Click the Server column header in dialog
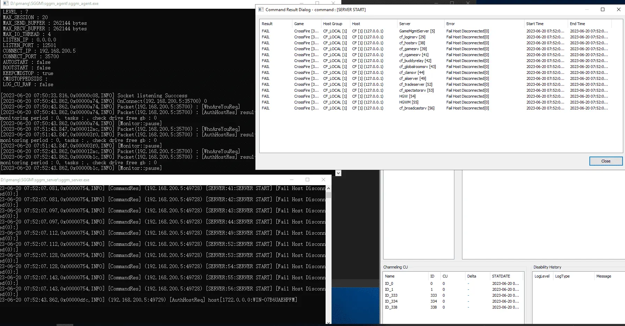This screenshot has width=625, height=326. (x=420, y=24)
